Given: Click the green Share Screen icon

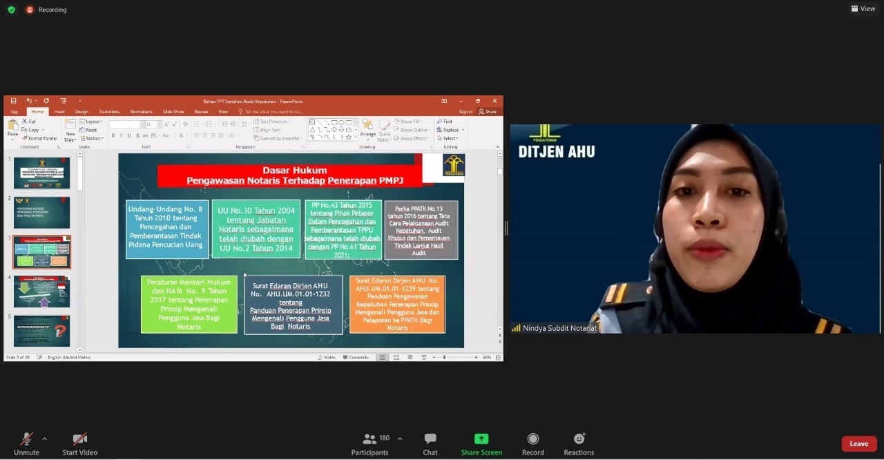Looking at the screenshot, I should (481, 439).
